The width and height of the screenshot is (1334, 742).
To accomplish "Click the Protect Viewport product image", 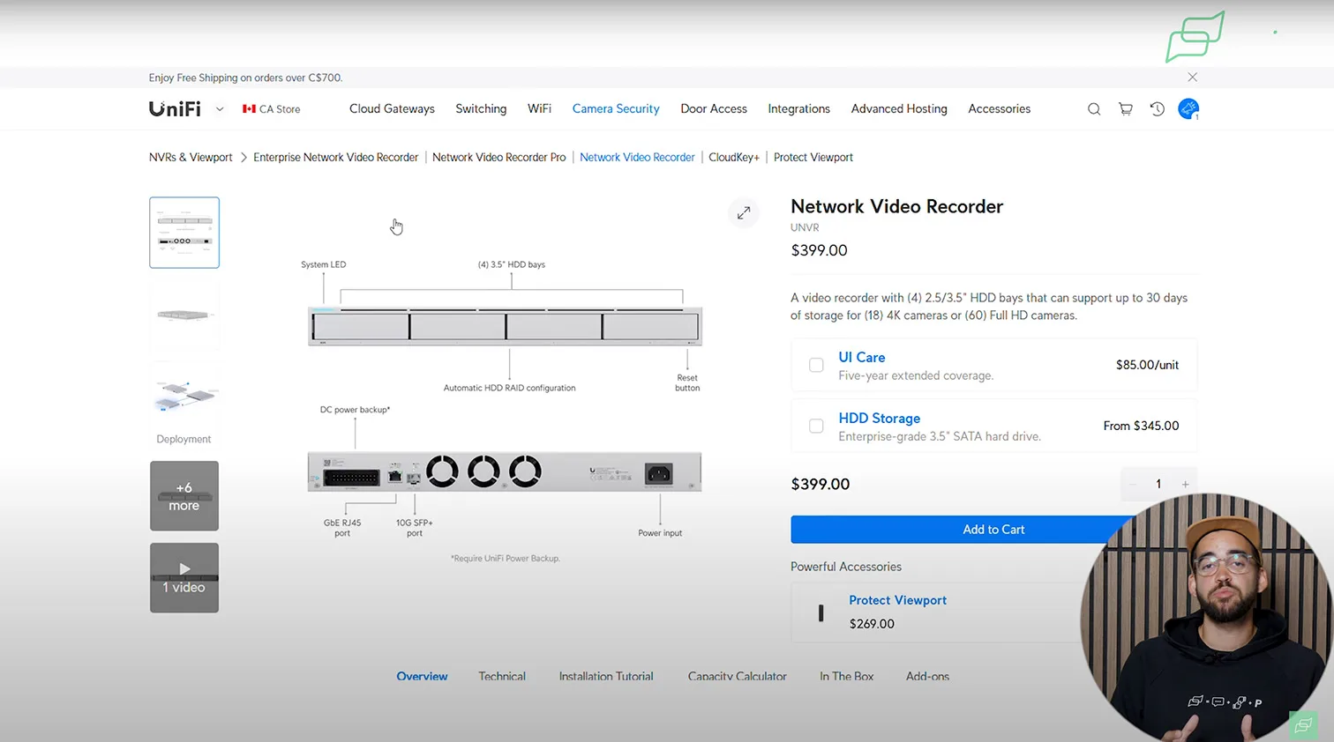I will point(821,612).
